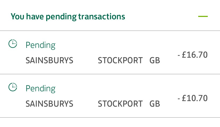220x127 pixels.
Task: Click STOCKPORT in the £16.70 transaction
Action: [120, 60]
